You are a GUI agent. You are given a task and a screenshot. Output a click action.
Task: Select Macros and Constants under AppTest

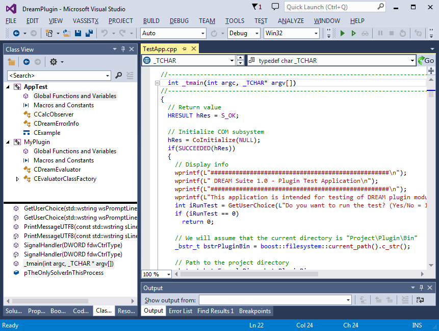coord(64,105)
